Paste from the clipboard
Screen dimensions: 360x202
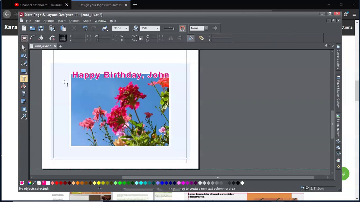tap(63, 28)
